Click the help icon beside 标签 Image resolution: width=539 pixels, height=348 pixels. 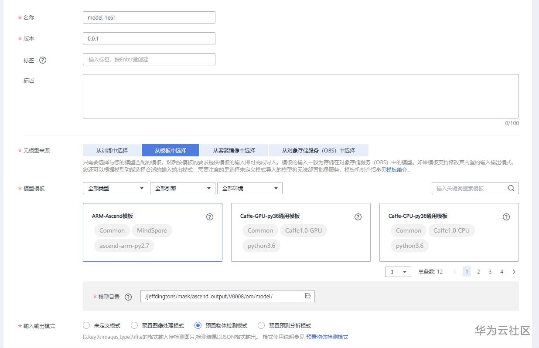(x=43, y=60)
